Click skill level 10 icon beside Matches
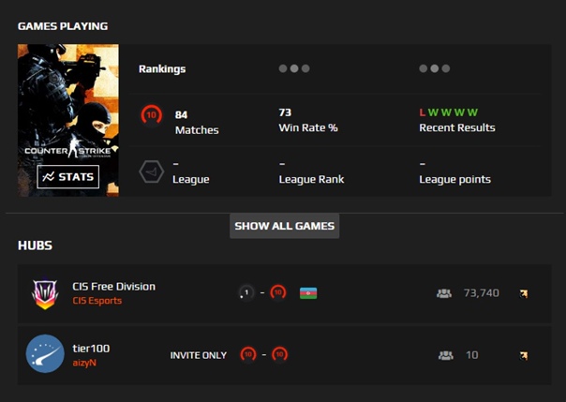566x402 pixels. click(151, 116)
